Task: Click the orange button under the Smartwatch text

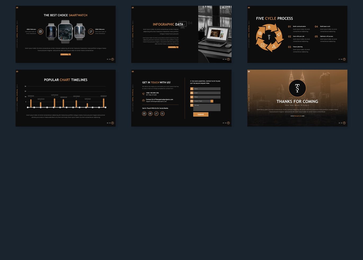Action: [x=65, y=54]
